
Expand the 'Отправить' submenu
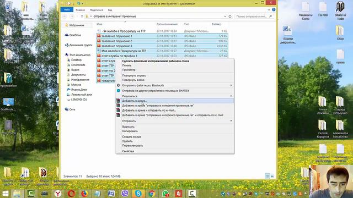[231, 121]
